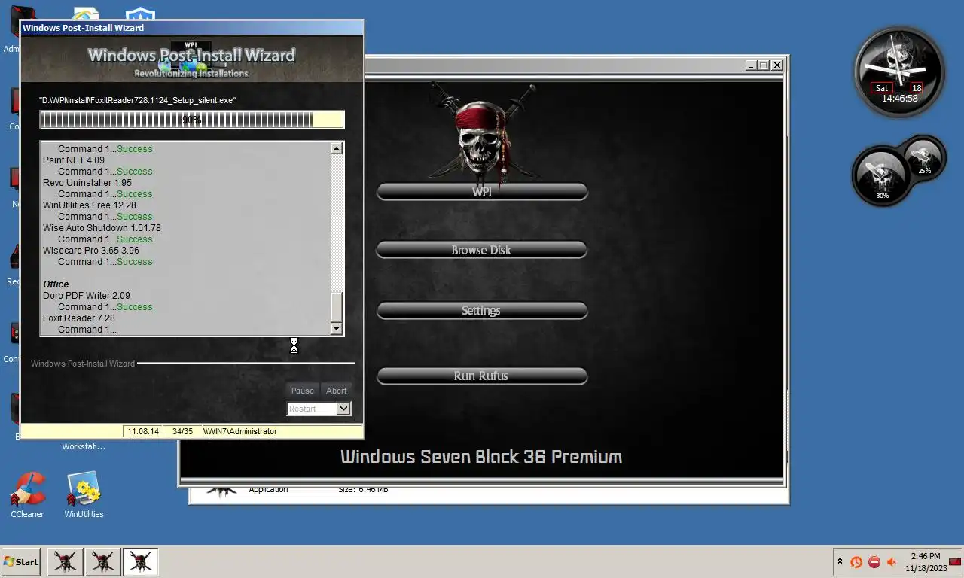This screenshot has height=578, width=964.
Task: Click the install log scroll down arrow
Action: pos(337,328)
